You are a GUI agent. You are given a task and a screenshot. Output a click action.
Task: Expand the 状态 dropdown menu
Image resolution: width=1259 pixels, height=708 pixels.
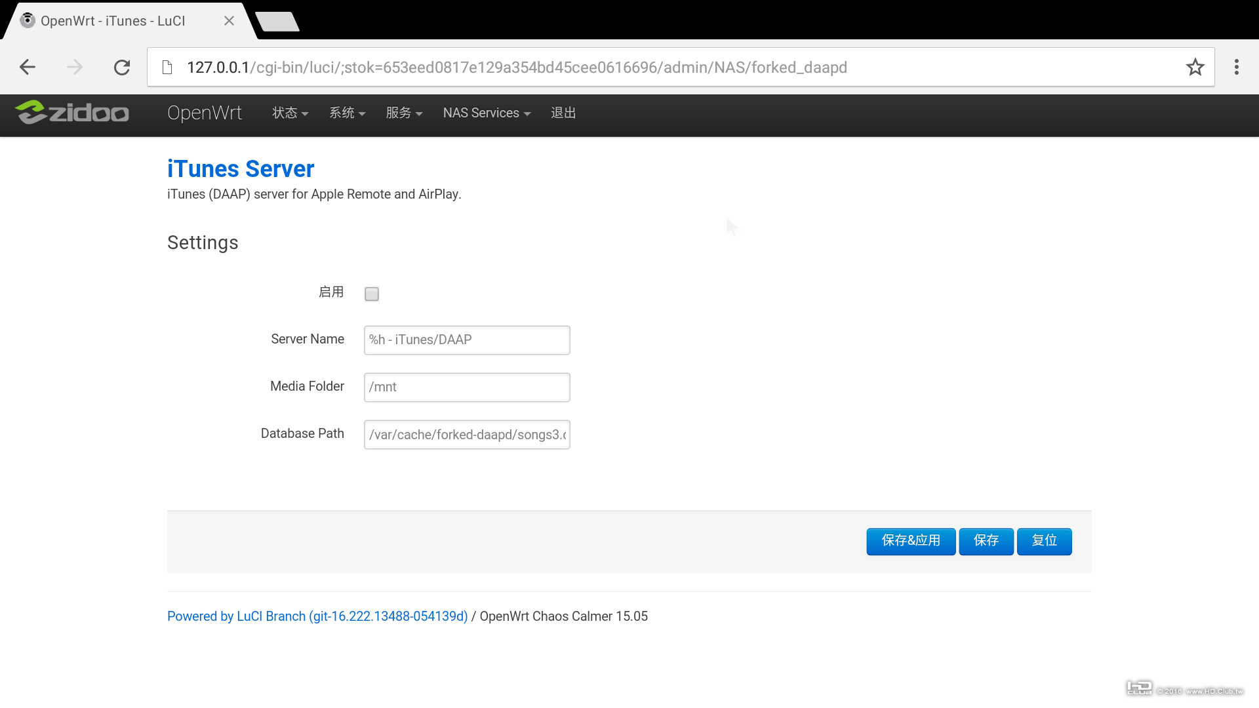pyautogui.click(x=290, y=113)
